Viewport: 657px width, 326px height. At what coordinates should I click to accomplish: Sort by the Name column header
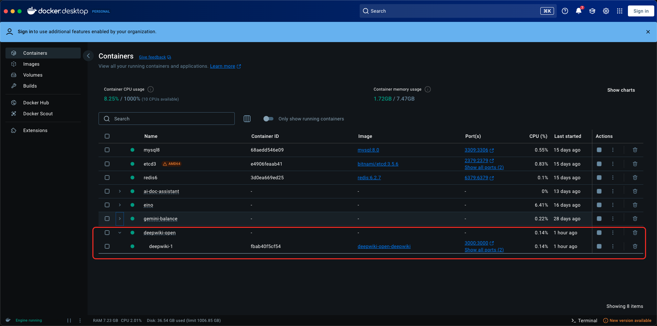tap(151, 136)
